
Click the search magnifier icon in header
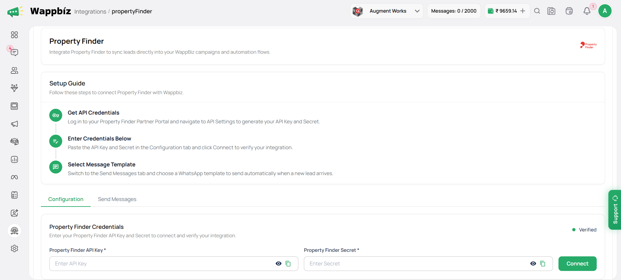pyautogui.click(x=537, y=11)
